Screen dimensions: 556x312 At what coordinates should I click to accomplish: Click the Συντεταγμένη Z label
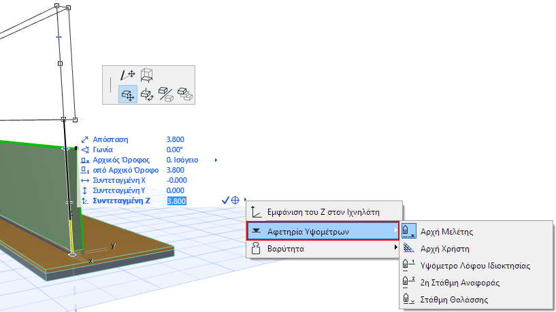(x=121, y=201)
